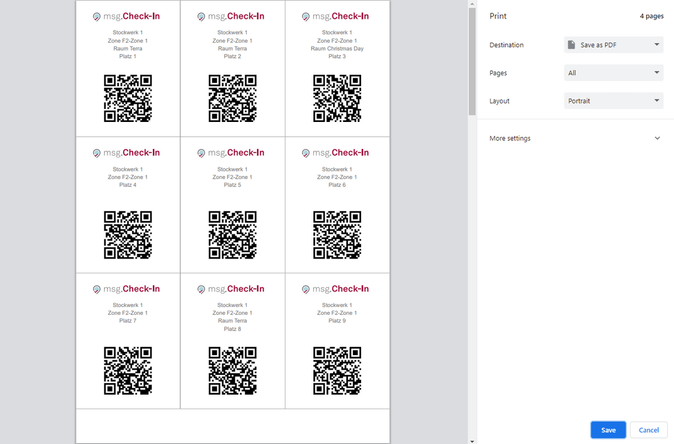674x444 pixels.
Task: Click the QR code for Platz 5
Action: point(232,234)
